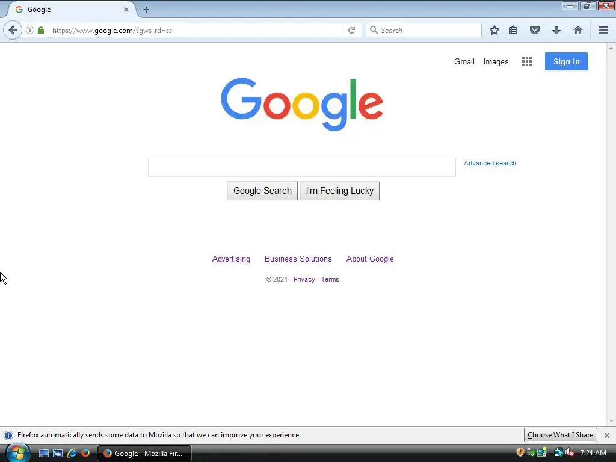The height and width of the screenshot is (462, 616).
Task: Click the magnifier icon in Firefox search box
Action: pos(374,30)
